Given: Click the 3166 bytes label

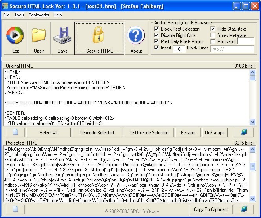Looking at the screenshot, I should pyautogui.click(x=245, y=66).
